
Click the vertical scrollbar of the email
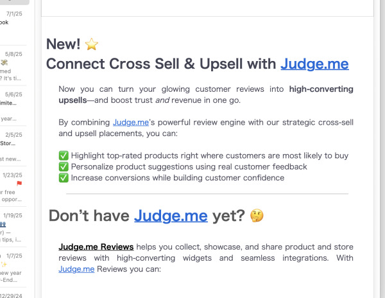(x=382, y=148)
